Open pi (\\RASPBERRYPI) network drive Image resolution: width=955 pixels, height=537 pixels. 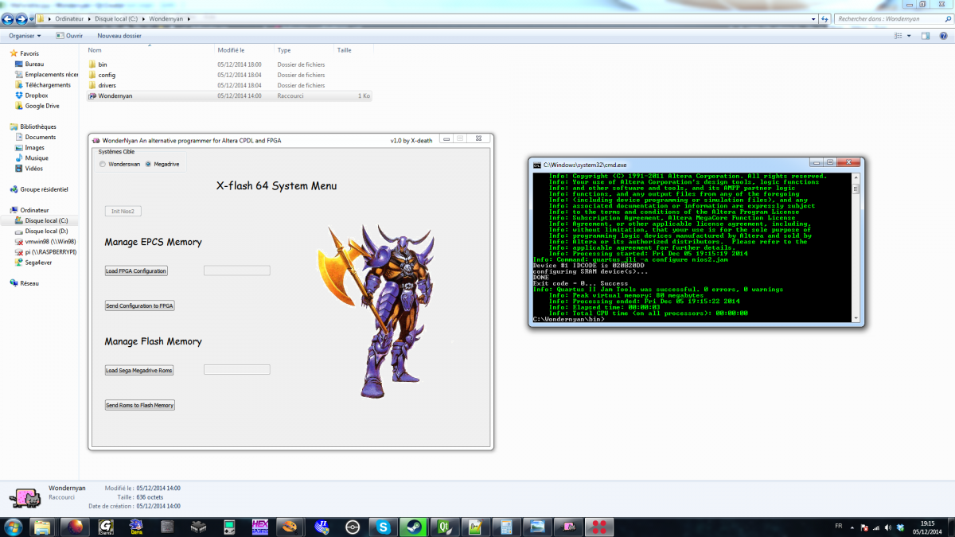tap(45, 251)
